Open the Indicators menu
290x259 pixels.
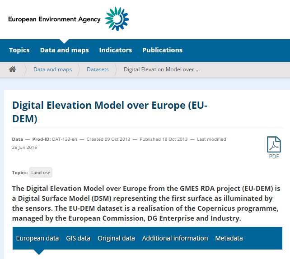coord(116,50)
